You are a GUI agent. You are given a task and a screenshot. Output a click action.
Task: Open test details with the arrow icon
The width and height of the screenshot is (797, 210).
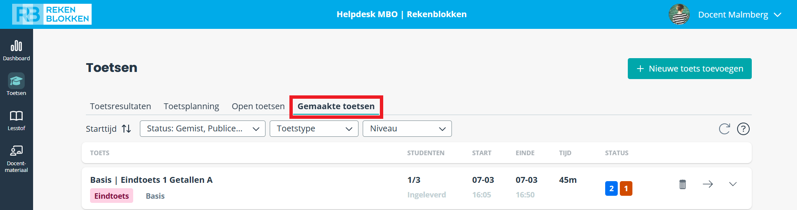click(x=708, y=184)
